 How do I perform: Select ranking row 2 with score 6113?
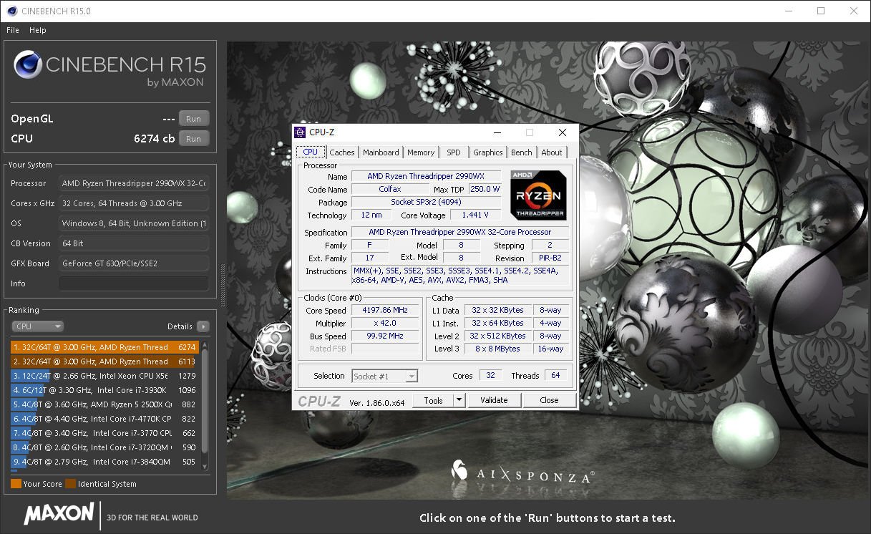coord(104,361)
